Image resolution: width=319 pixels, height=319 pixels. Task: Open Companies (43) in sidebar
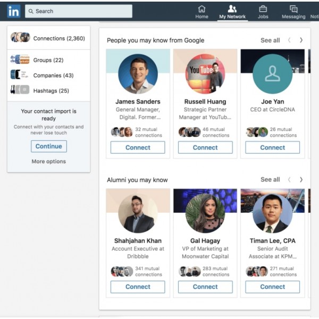coord(53,75)
